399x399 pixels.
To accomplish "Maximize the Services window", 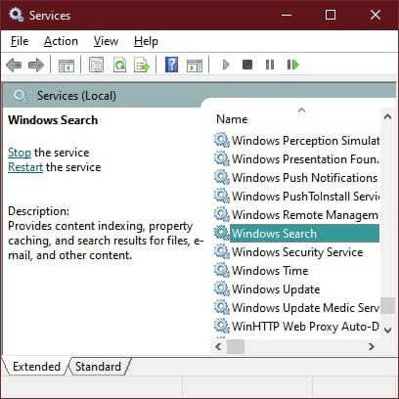I will [x=331, y=15].
